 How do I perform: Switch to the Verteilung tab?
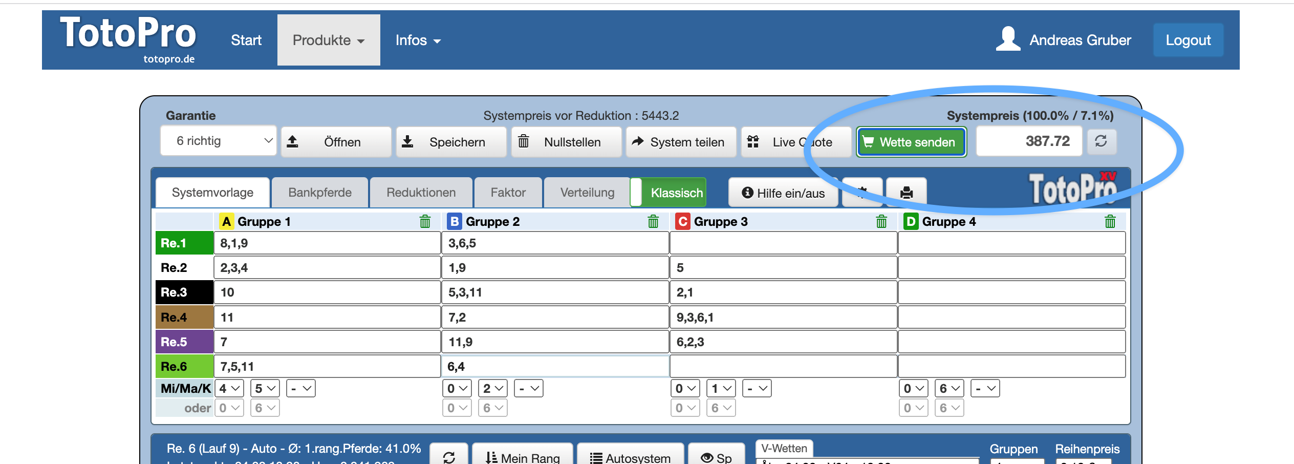tap(587, 193)
